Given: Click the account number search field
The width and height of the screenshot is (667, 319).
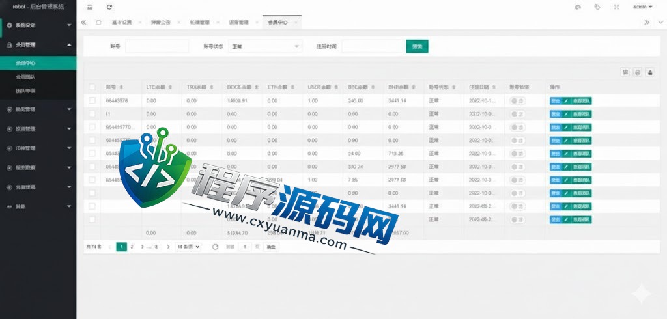Looking at the screenshot, I should 157,46.
